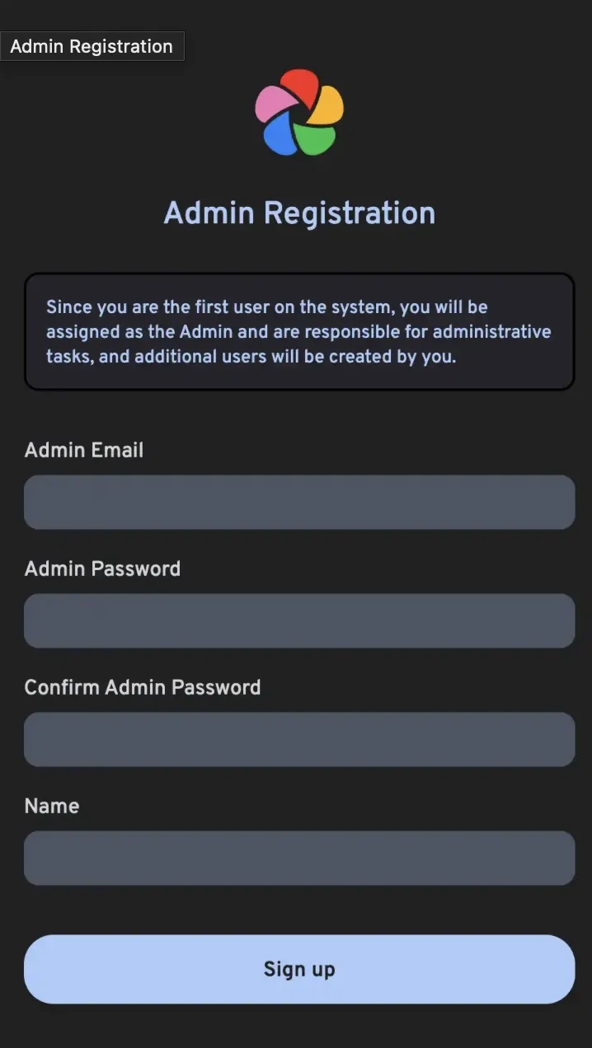Image resolution: width=592 pixels, height=1048 pixels.
Task: Click the green petal of the logo
Action: (315, 138)
